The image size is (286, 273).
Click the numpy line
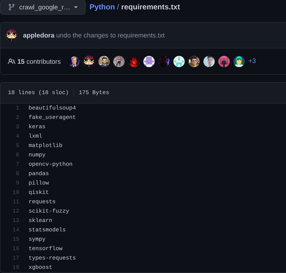37,155
